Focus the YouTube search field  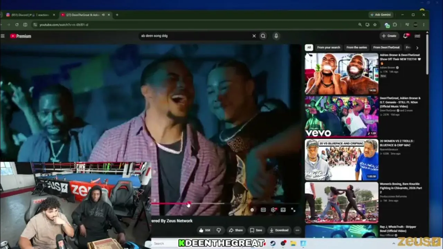[x=195, y=36]
